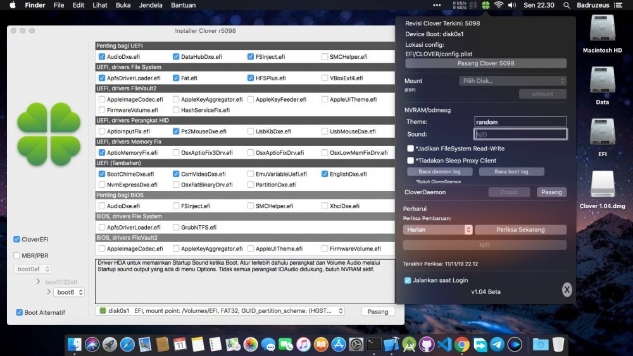Open Launchpad rocket icon in dock
Image resolution: width=633 pixels, height=356 pixels.
(110, 345)
